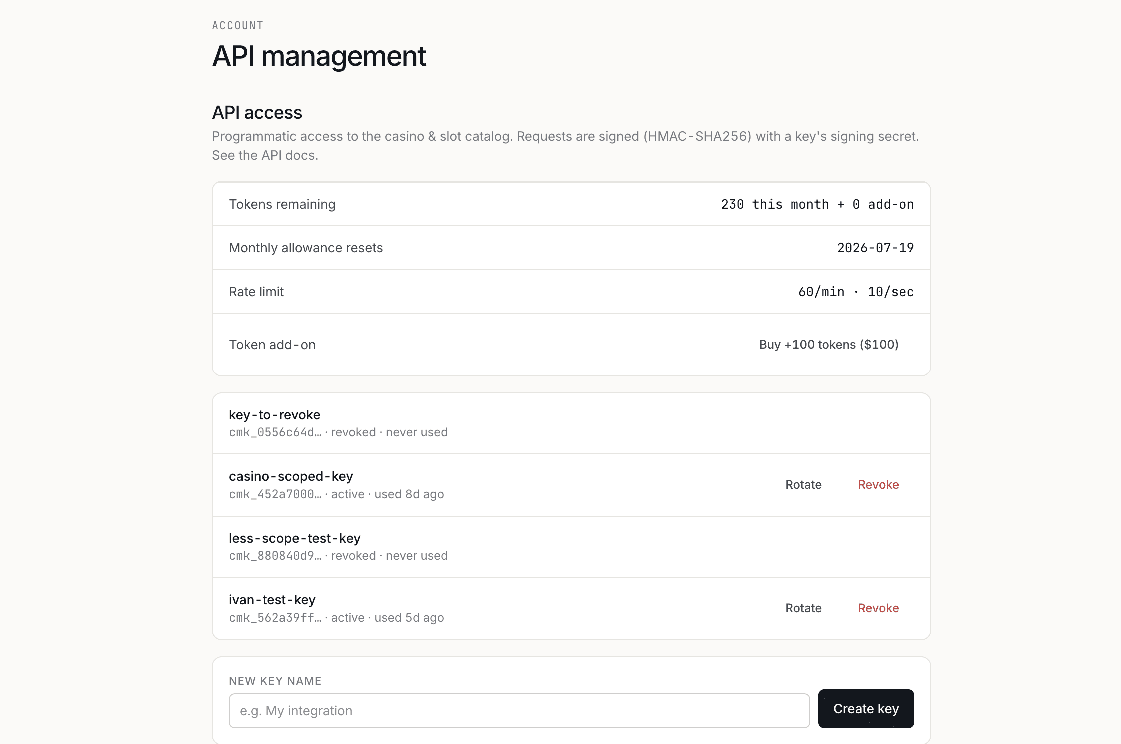Click the ACCOUNT breadcrumb label

click(238, 26)
